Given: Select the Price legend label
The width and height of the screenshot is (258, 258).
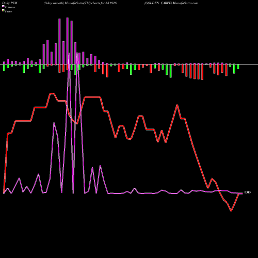Looking at the screenshot, I should pos(8,11).
